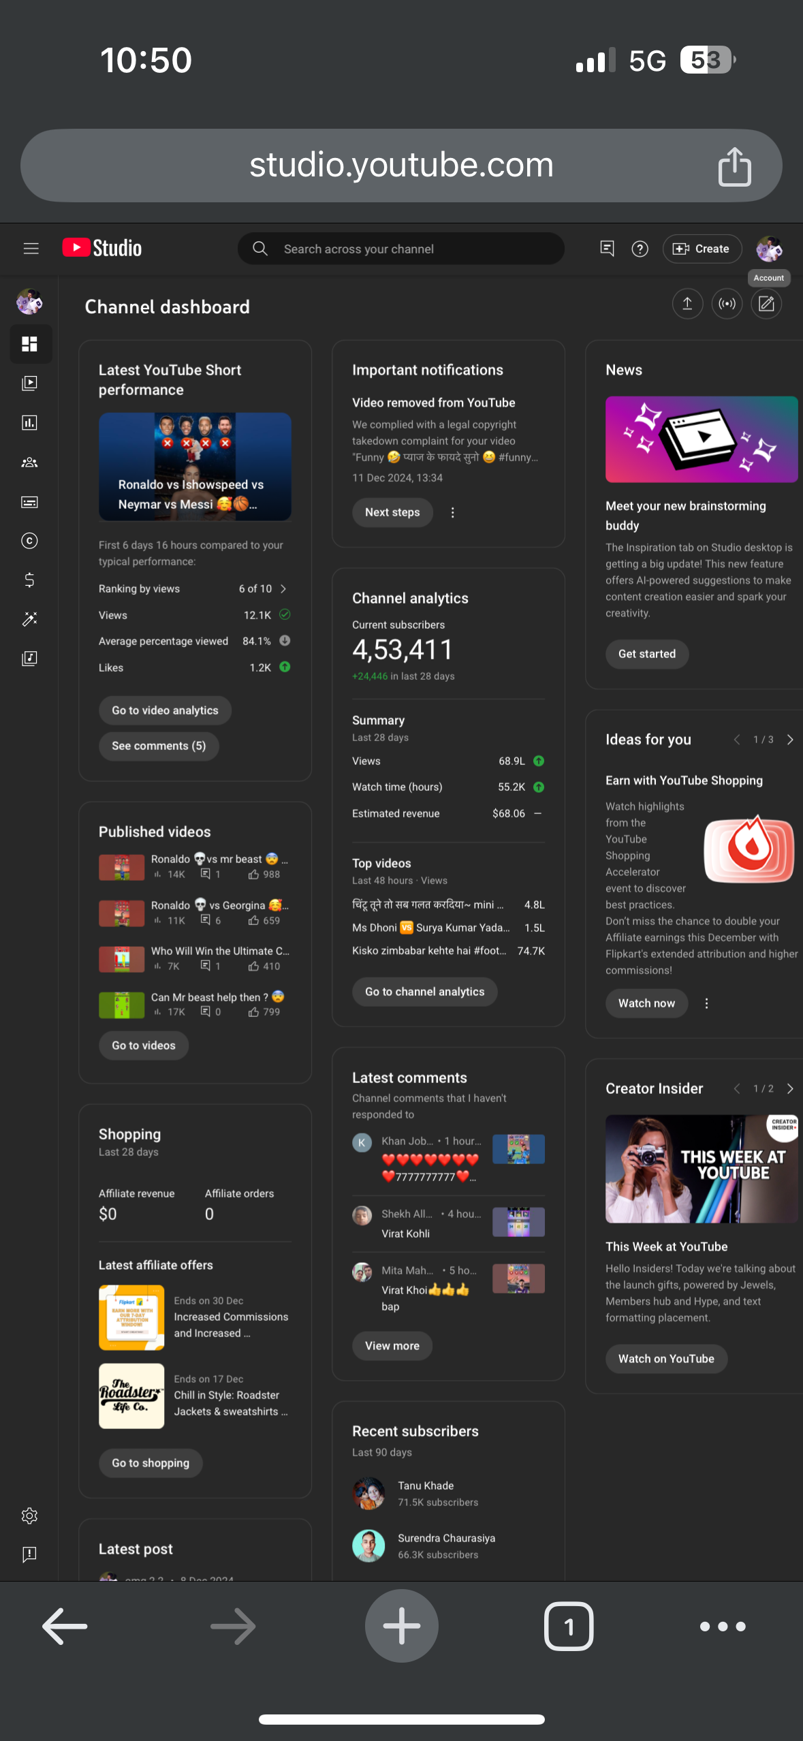Screen dimensions: 803x1741
Task: Open the browser tab switcher
Action: pyautogui.click(x=569, y=1627)
